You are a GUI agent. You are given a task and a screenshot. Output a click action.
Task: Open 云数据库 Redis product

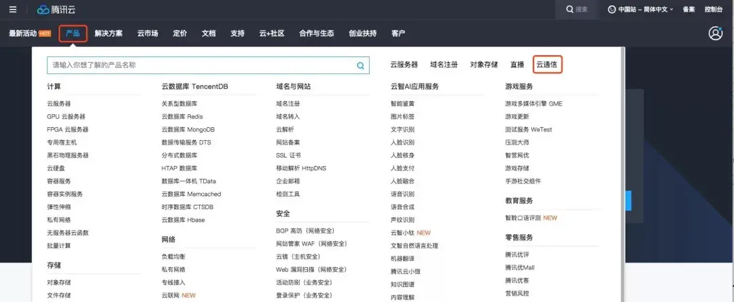coord(182,116)
